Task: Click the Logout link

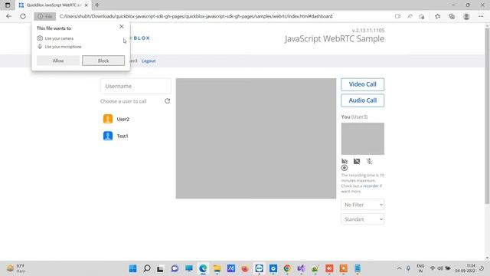Action: [x=149, y=61]
